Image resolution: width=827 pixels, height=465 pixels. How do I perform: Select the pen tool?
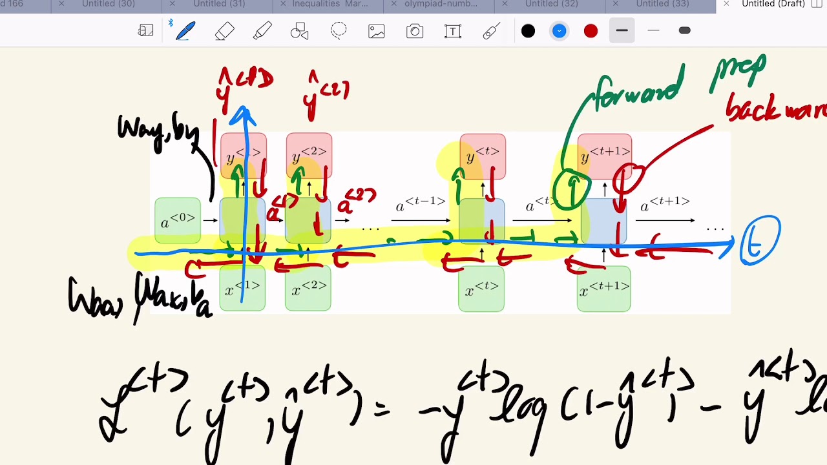tap(185, 30)
